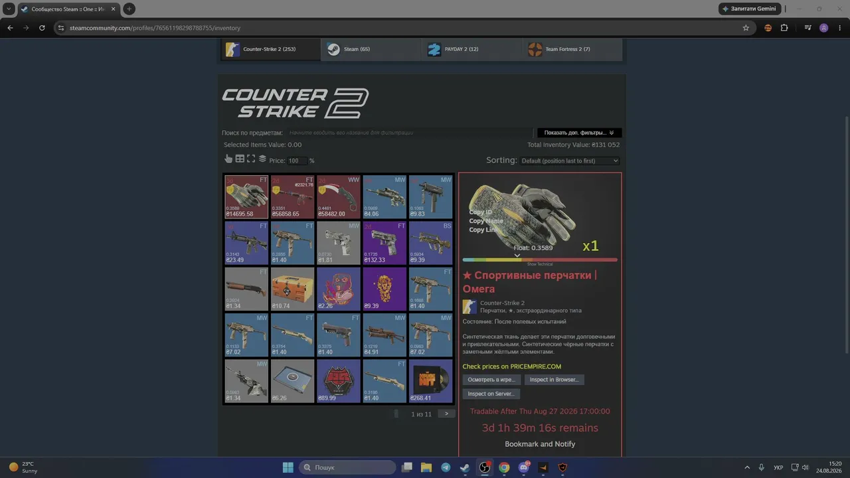Image resolution: width=850 pixels, height=478 pixels.
Task: Go back to the previous page
Action: 10,28
